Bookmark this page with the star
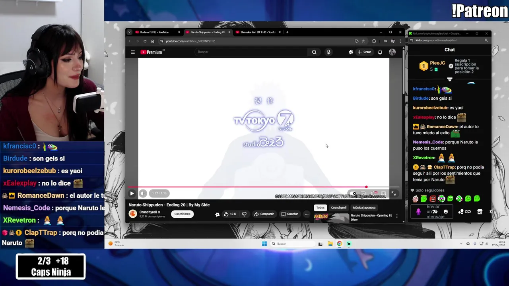Image resolution: width=509 pixels, height=286 pixels. 363,41
